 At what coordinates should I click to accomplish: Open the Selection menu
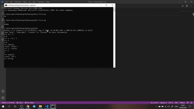18,2
